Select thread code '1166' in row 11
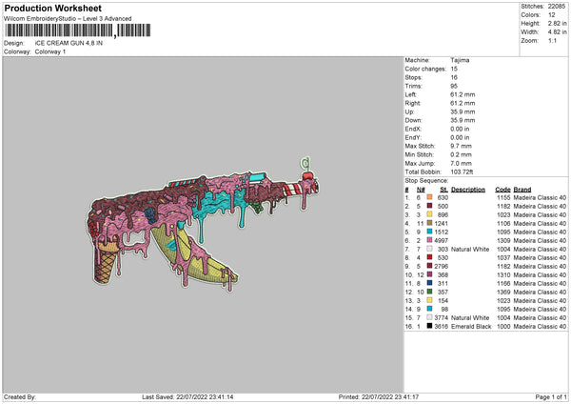 [x=503, y=283]
